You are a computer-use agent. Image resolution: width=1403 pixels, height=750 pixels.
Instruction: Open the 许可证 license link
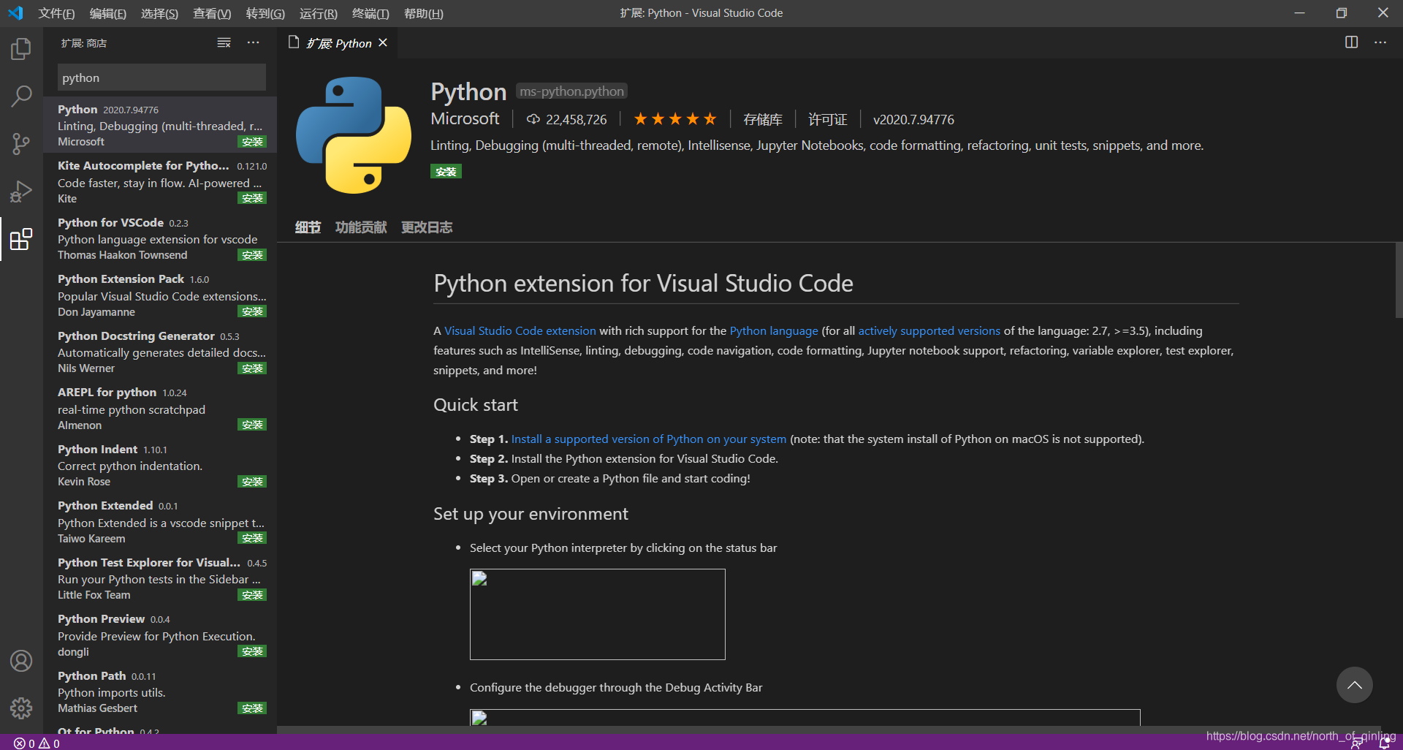[x=827, y=119]
